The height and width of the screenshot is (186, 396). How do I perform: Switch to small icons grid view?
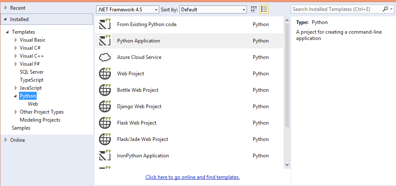[x=254, y=9]
